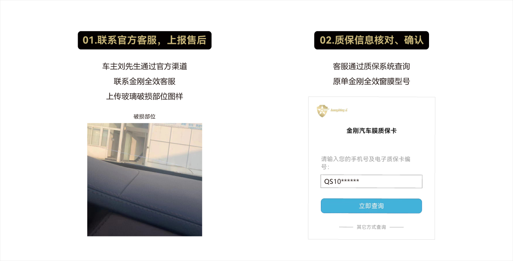Image resolution: width=513 pixels, height=261 pixels.
Task: Click the text line 联系金刚全效客服
Action: tap(145, 81)
